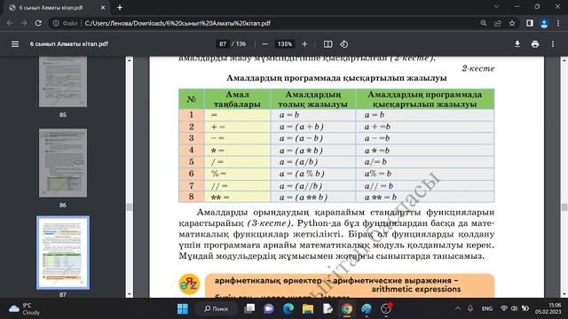Click the zoom in plus button
Image resolution: width=568 pixels, height=319 pixels.
pos(304,44)
